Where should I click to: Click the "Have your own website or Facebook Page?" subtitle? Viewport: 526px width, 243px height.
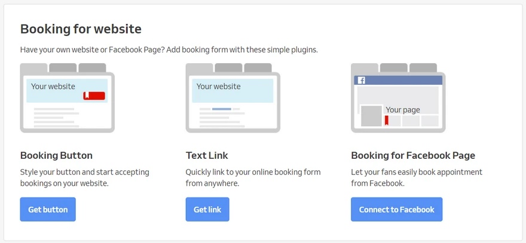pos(169,50)
